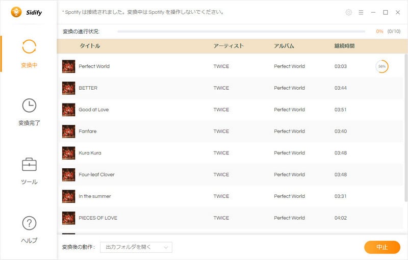Click the track list vertical scrollbar
Image resolution: width=408 pixels, height=260 pixels.
tap(406, 127)
